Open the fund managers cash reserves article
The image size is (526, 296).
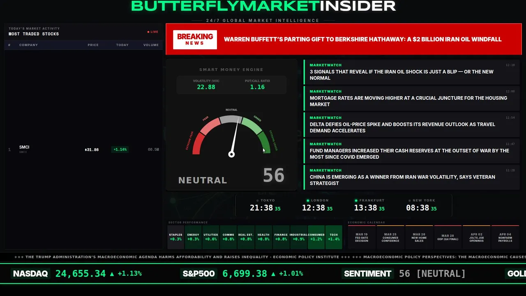[x=412, y=151]
